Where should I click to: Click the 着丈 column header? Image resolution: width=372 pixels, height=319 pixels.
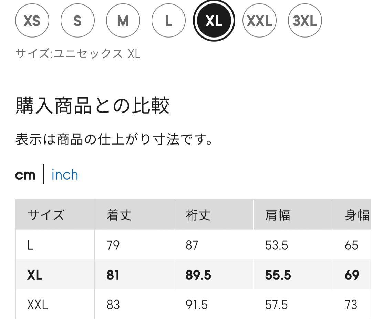[119, 215]
